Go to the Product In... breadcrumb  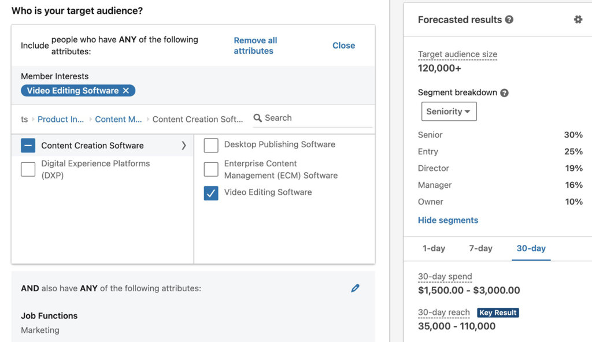pyautogui.click(x=60, y=119)
